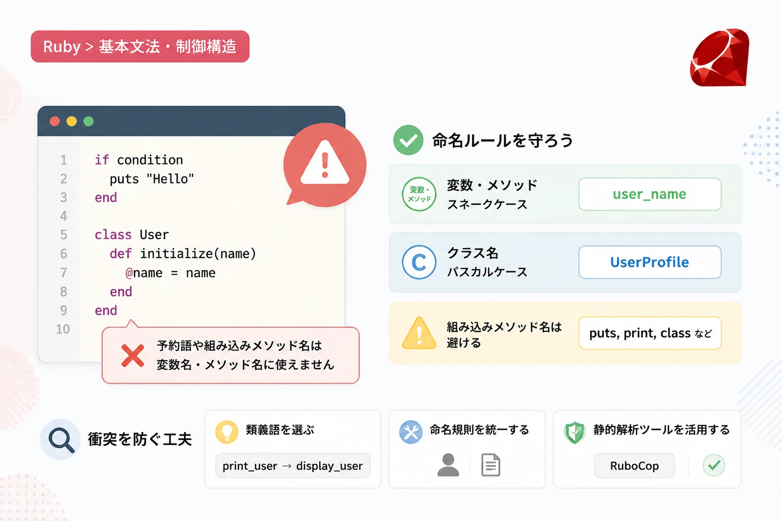Image resolution: width=782 pixels, height=521 pixels.
Task: Click the blue circled C class icon
Action: 419,263
